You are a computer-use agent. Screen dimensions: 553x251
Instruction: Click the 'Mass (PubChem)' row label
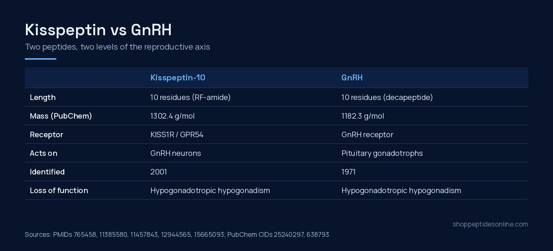[61, 116]
